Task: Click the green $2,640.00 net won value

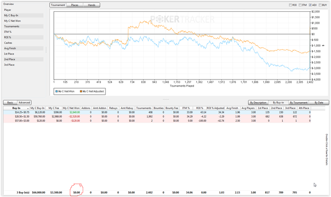Action: tap(75, 112)
